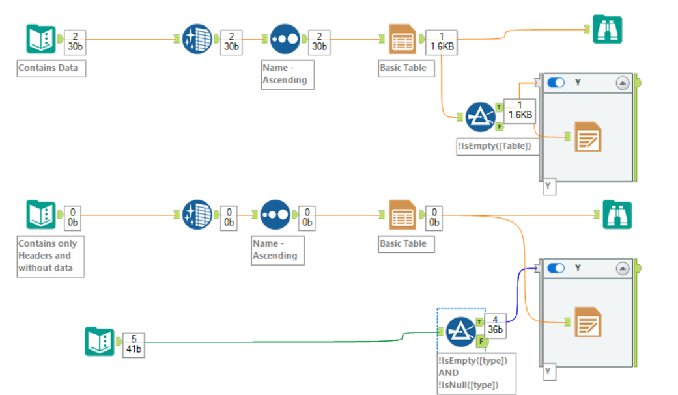Screen dimensions: 678x395
Task: Select the "Contains only Headers and without data" annotation
Action: point(50,256)
